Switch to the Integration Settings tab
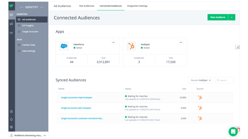The width and height of the screenshot is (248, 139). 137,6
